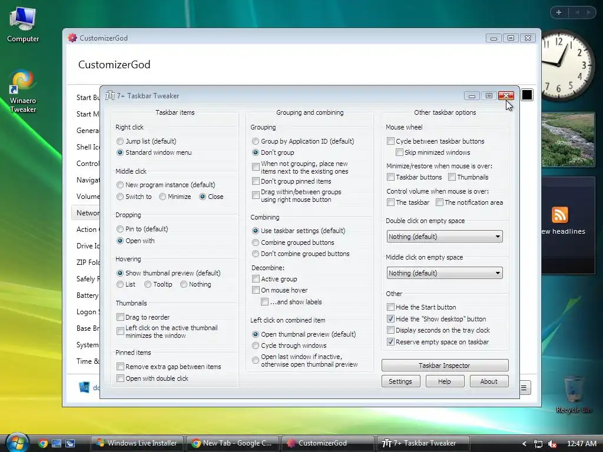Check Skip minimized windows
This screenshot has height=452, width=603.
click(x=433, y=152)
